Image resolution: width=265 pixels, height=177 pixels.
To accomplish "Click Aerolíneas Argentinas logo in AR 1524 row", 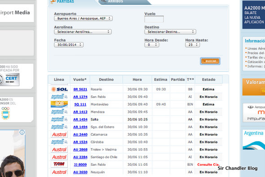I will (x=59, y=142).
